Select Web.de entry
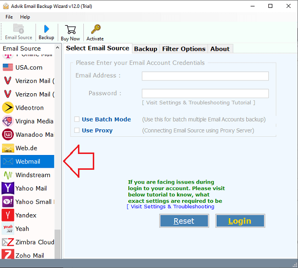The width and height of the screenshot is (298, 268). click(x=28, y=148)
